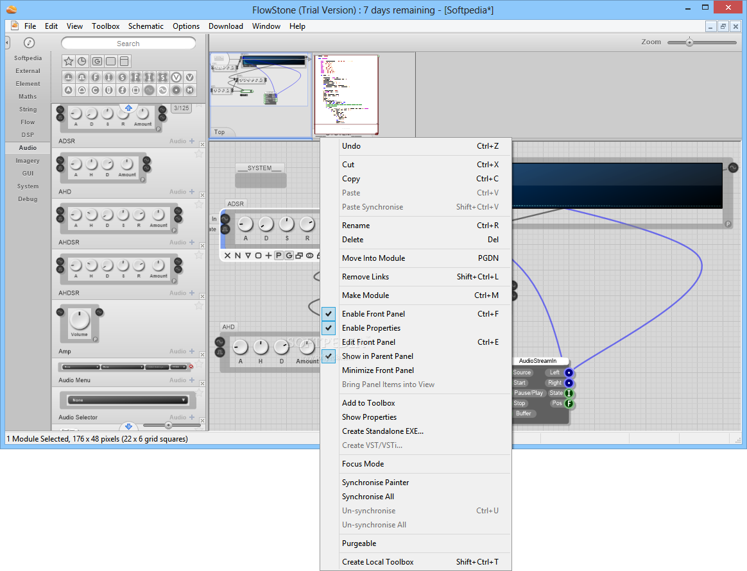Click the blue up arrow in toolbox list
747x571 pixels.
coord(128,108)
